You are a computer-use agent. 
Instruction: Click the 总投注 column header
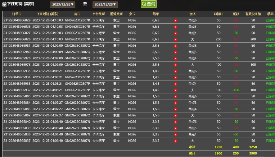218,14
